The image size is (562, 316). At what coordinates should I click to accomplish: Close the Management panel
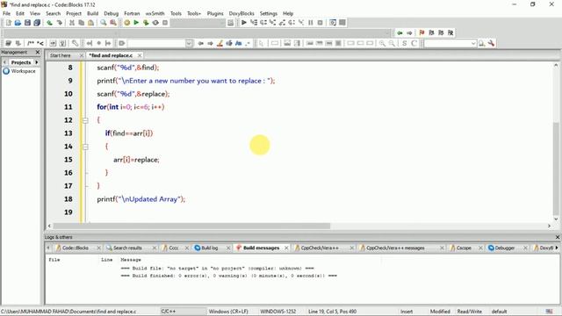pos(38,53)
